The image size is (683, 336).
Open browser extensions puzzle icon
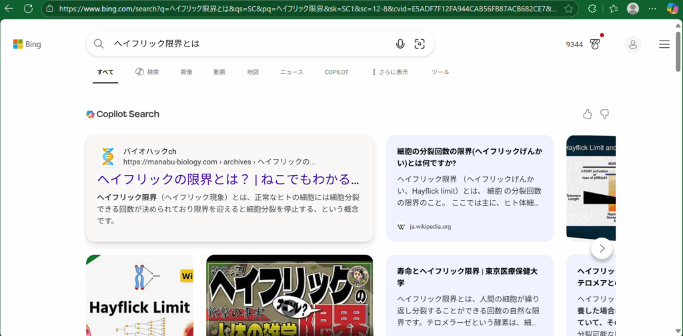(592, 9)
